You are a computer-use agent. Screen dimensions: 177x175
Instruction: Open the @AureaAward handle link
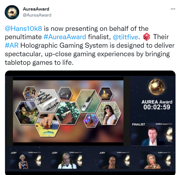[x=37, y=15]
